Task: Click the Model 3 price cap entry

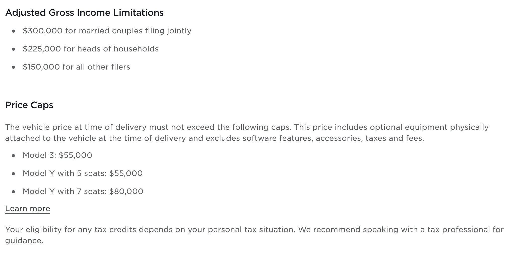Action: [57, 155]
